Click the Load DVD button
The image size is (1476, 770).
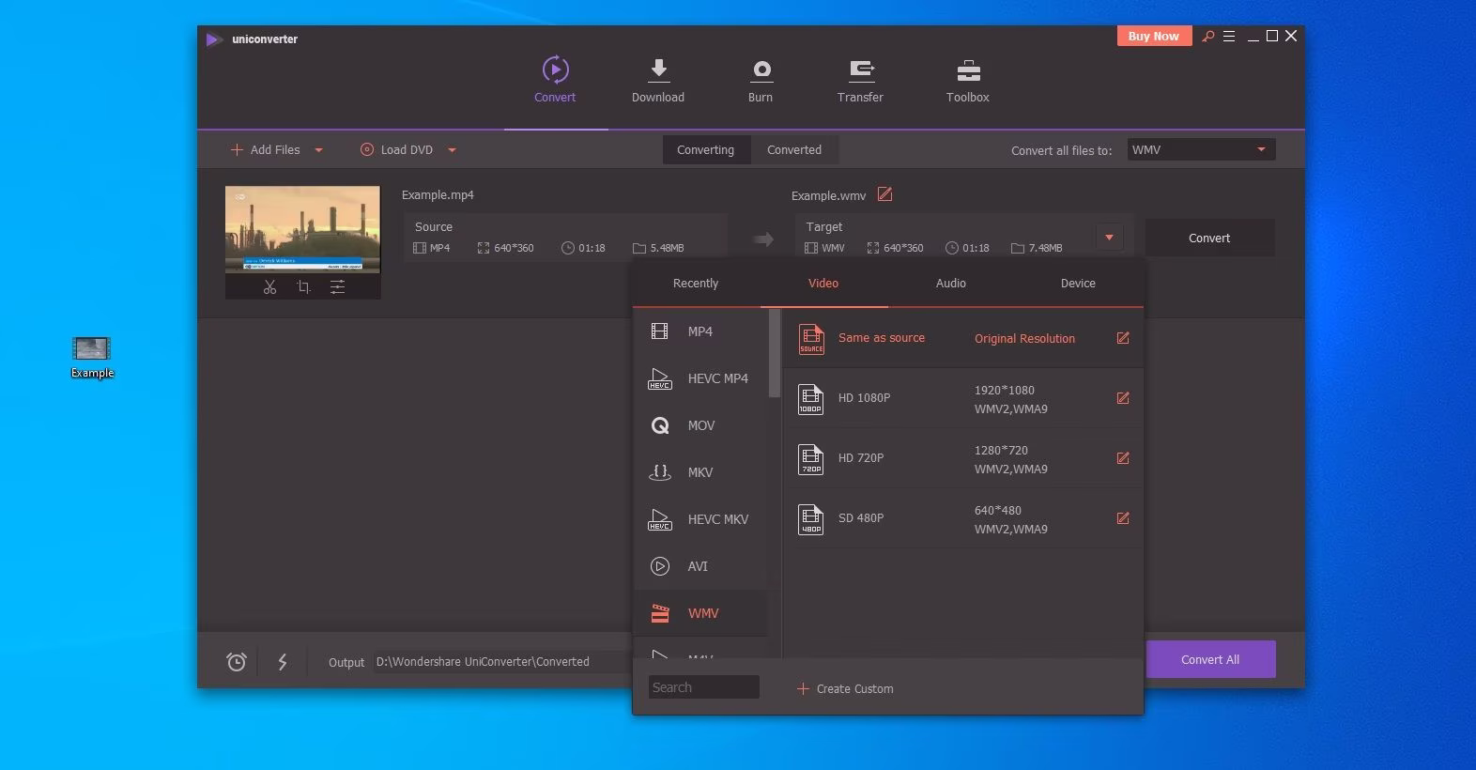[397, 150]
